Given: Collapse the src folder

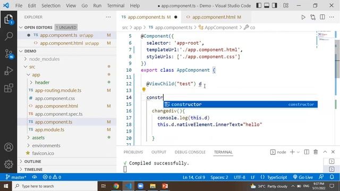Looking at the screenshot, I should coord(25,67).
